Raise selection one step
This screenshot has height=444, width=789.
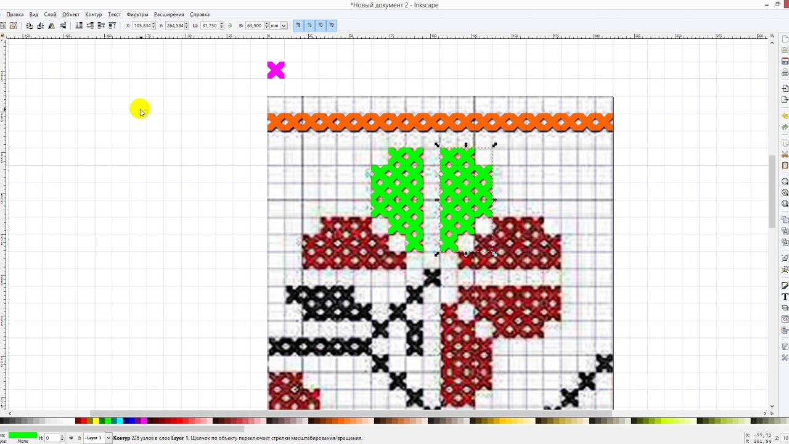101,25
